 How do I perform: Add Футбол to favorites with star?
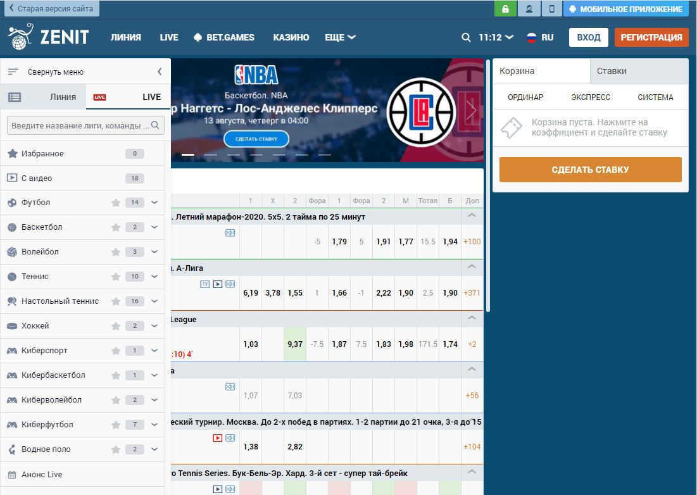[x=116, y=203]
